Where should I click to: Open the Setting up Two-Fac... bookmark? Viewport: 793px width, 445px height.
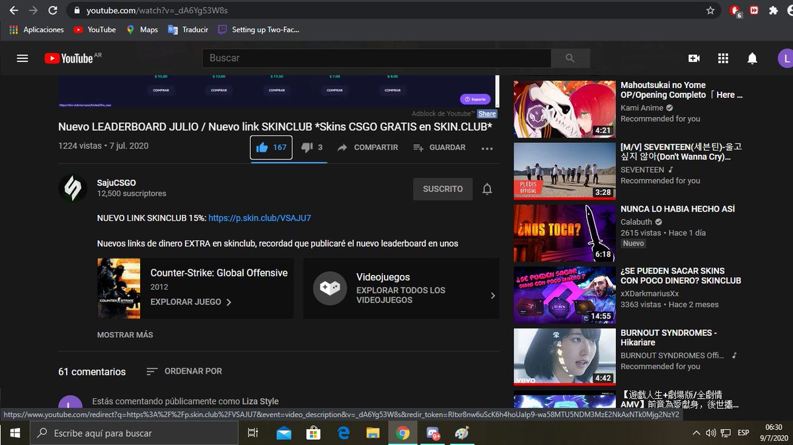click(259, 30)
